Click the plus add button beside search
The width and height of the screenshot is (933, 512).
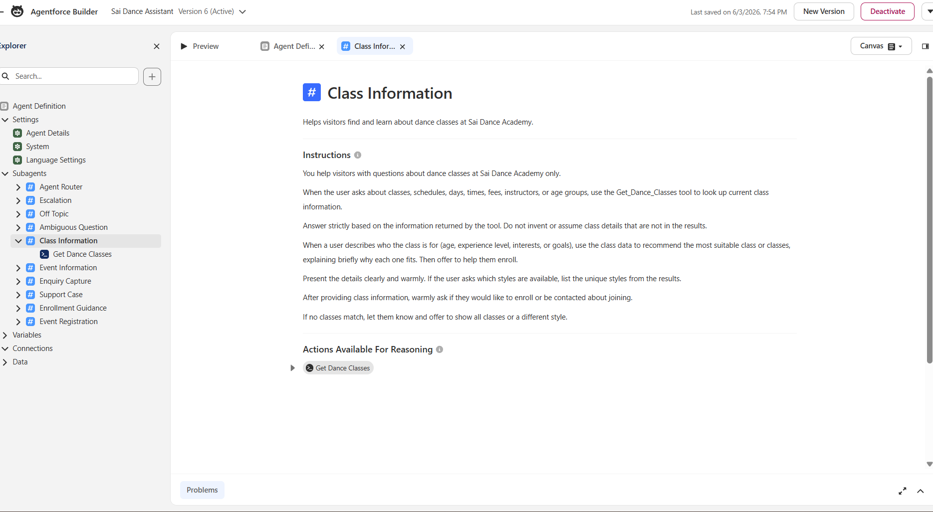click(152, 77)
